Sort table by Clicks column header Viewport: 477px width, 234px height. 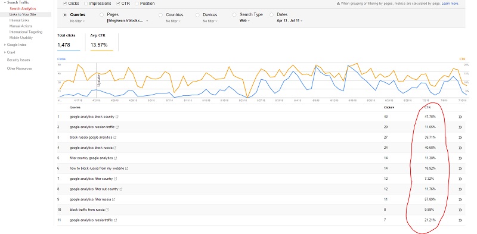pos(389,107)
